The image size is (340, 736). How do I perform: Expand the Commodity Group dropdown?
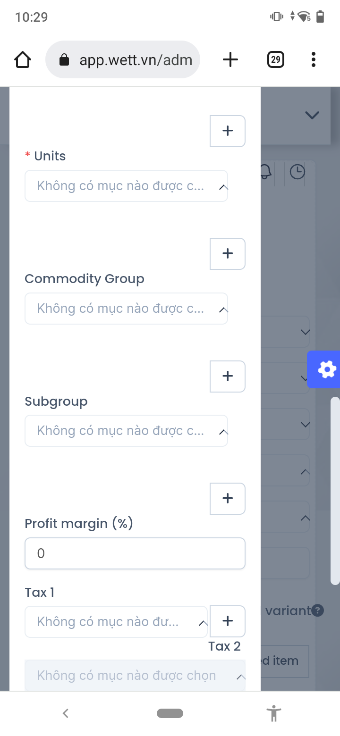[126, 309]
